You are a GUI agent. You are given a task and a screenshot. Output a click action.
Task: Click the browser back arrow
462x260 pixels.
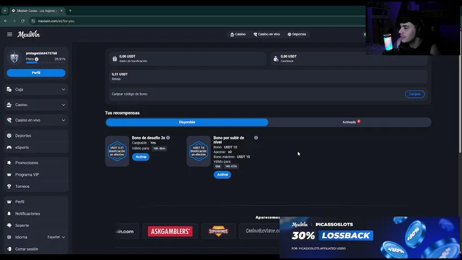(5, 21)
